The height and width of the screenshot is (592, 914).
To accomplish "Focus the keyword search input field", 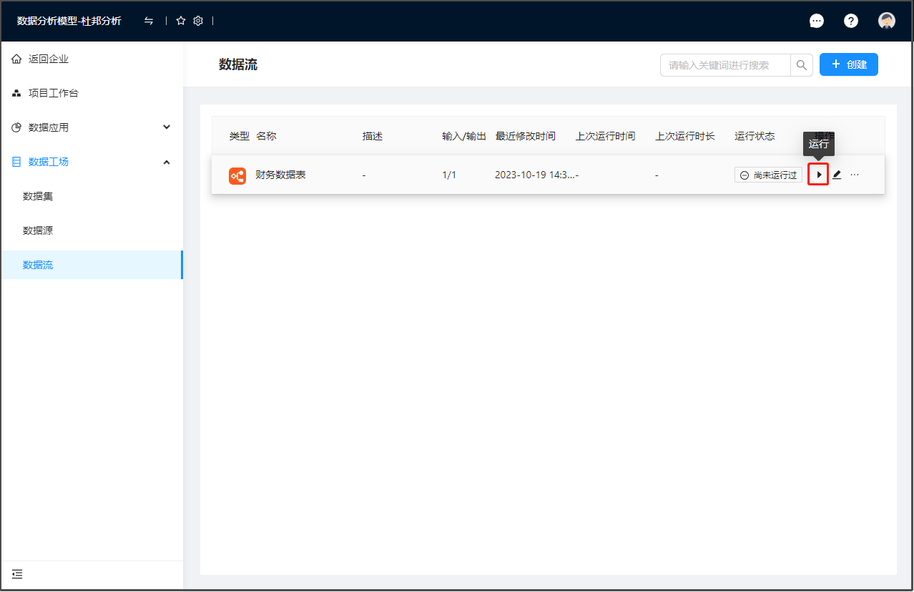I will coord(724,65).
